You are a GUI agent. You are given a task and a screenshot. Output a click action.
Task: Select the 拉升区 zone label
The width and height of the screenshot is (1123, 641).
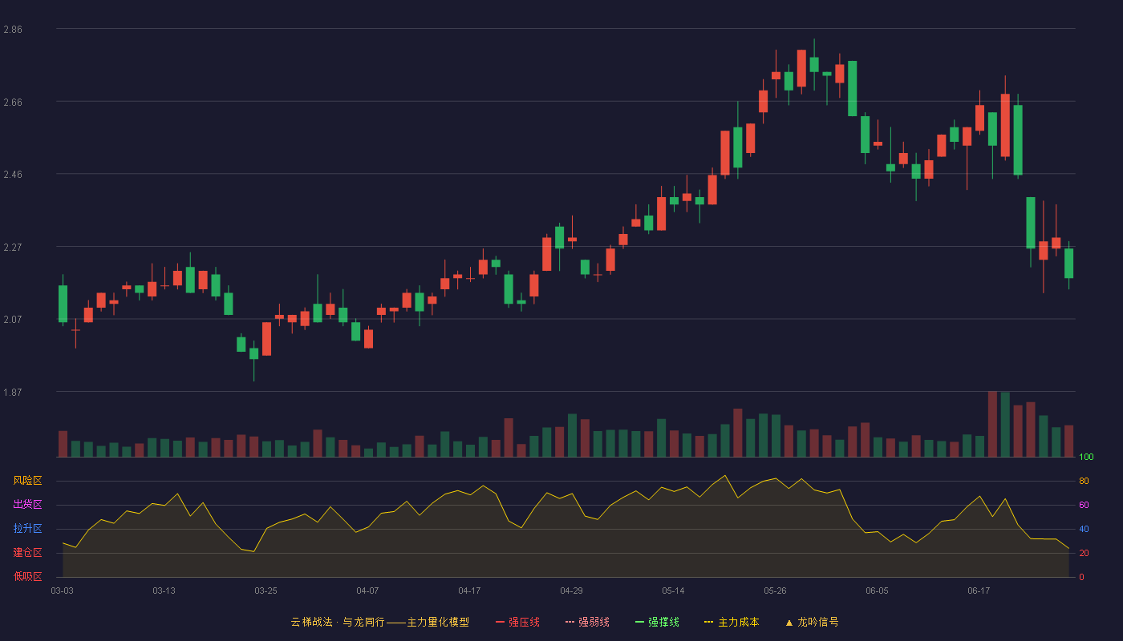tap(27, 529)
